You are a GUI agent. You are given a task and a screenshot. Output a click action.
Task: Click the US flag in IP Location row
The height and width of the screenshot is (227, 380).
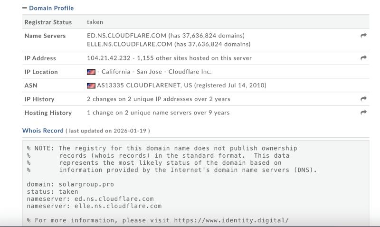(91, 72)
